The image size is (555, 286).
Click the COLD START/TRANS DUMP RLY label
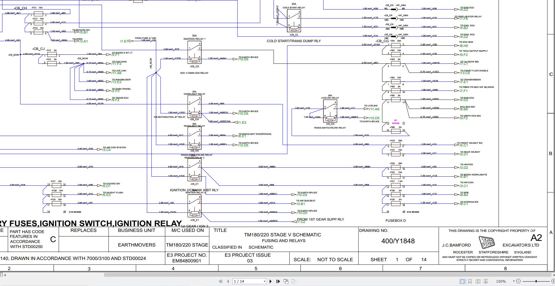pyautogui.click(x=294, y=41)
